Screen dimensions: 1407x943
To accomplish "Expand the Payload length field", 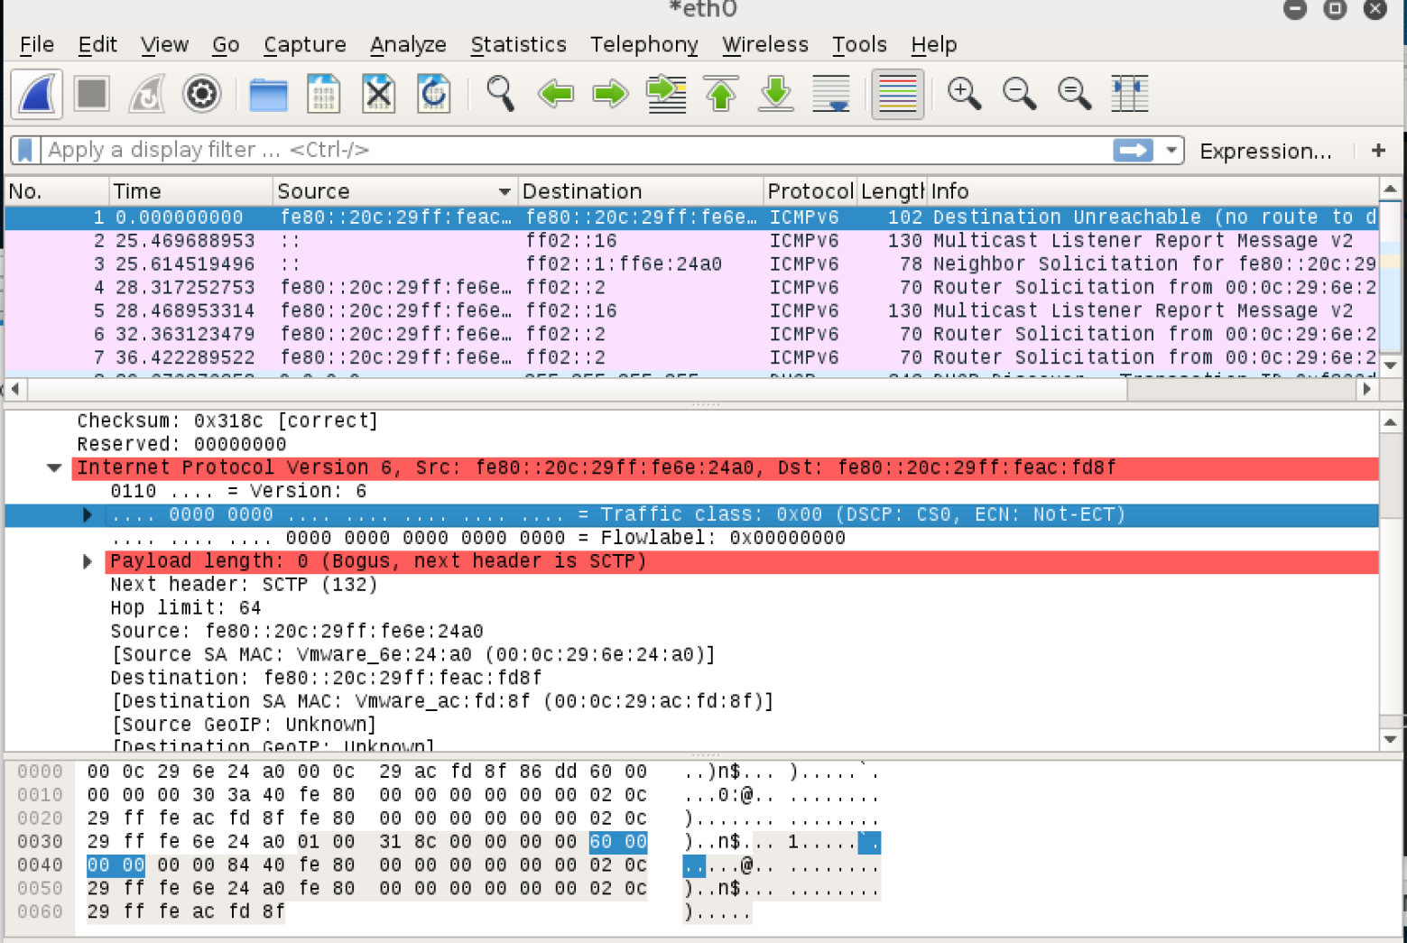I will (88, 561).
